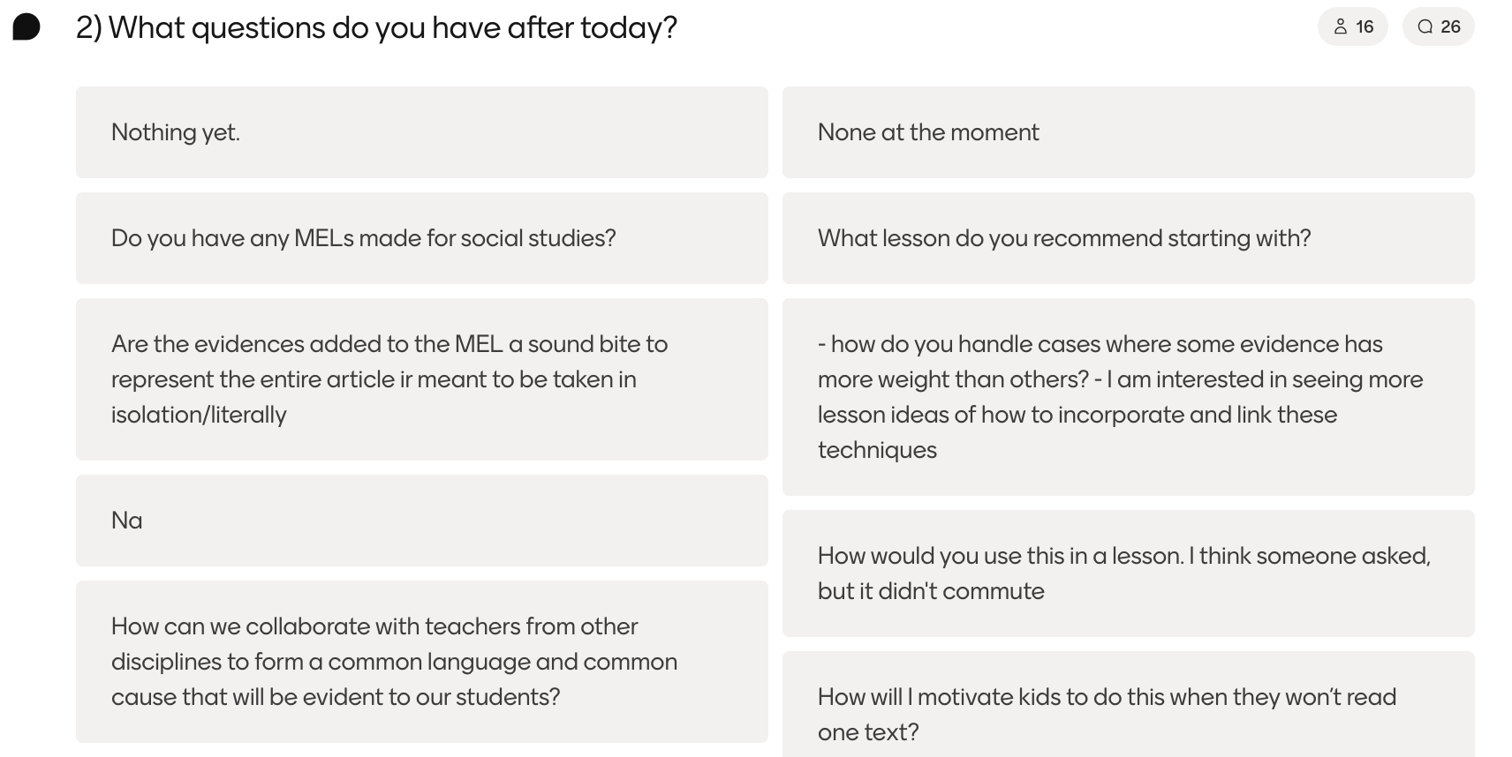Select the collaborate with teachers response
The width and height of the screenshot is (1512, 757).
(x=422, y=662)
